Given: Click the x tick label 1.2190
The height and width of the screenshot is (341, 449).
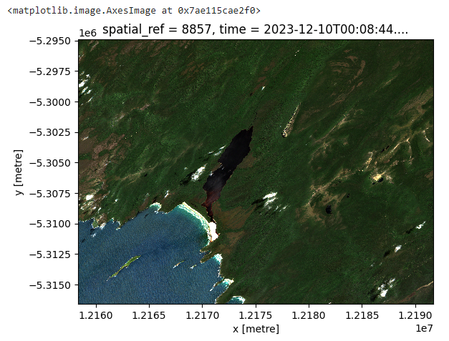Looking at the screenshot, I should pos(415,315).
